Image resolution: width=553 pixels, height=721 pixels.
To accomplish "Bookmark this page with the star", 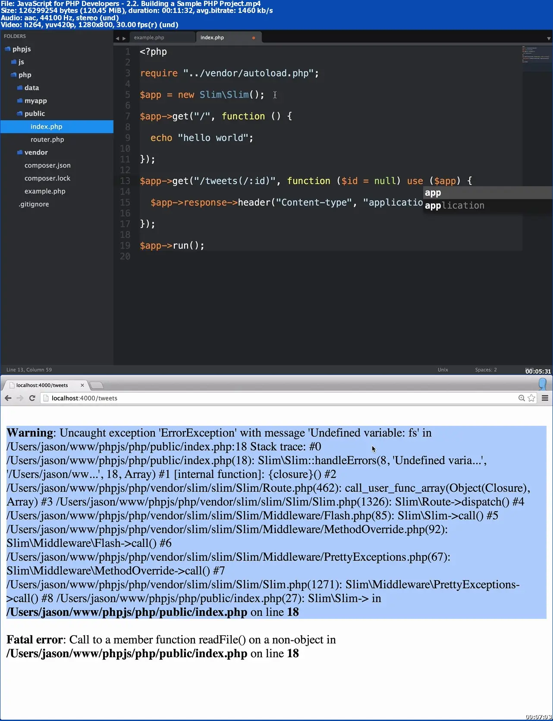I will pos(531,398).
